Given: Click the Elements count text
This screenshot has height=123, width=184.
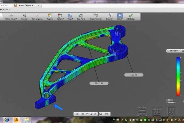Looking at the screenshot, I should click(x=171, y=102).
